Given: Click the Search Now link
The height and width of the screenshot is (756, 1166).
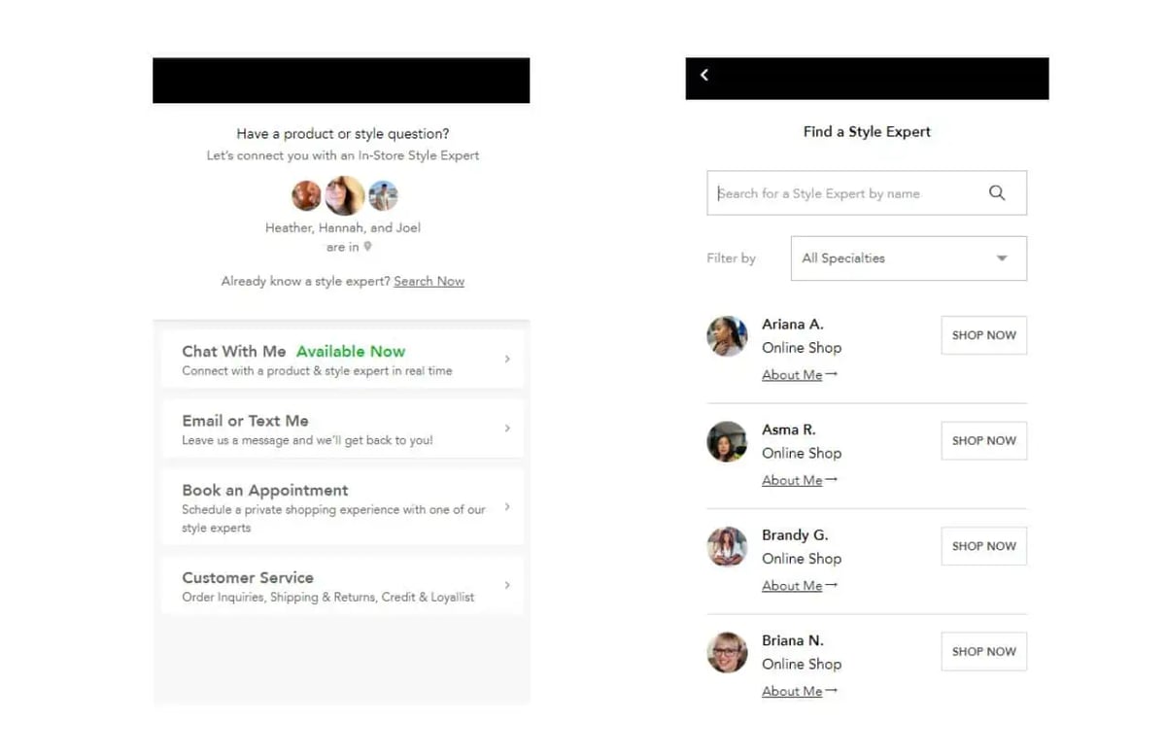Looking at the screenshot, I should pyautogui.click(x=429, y=281).
